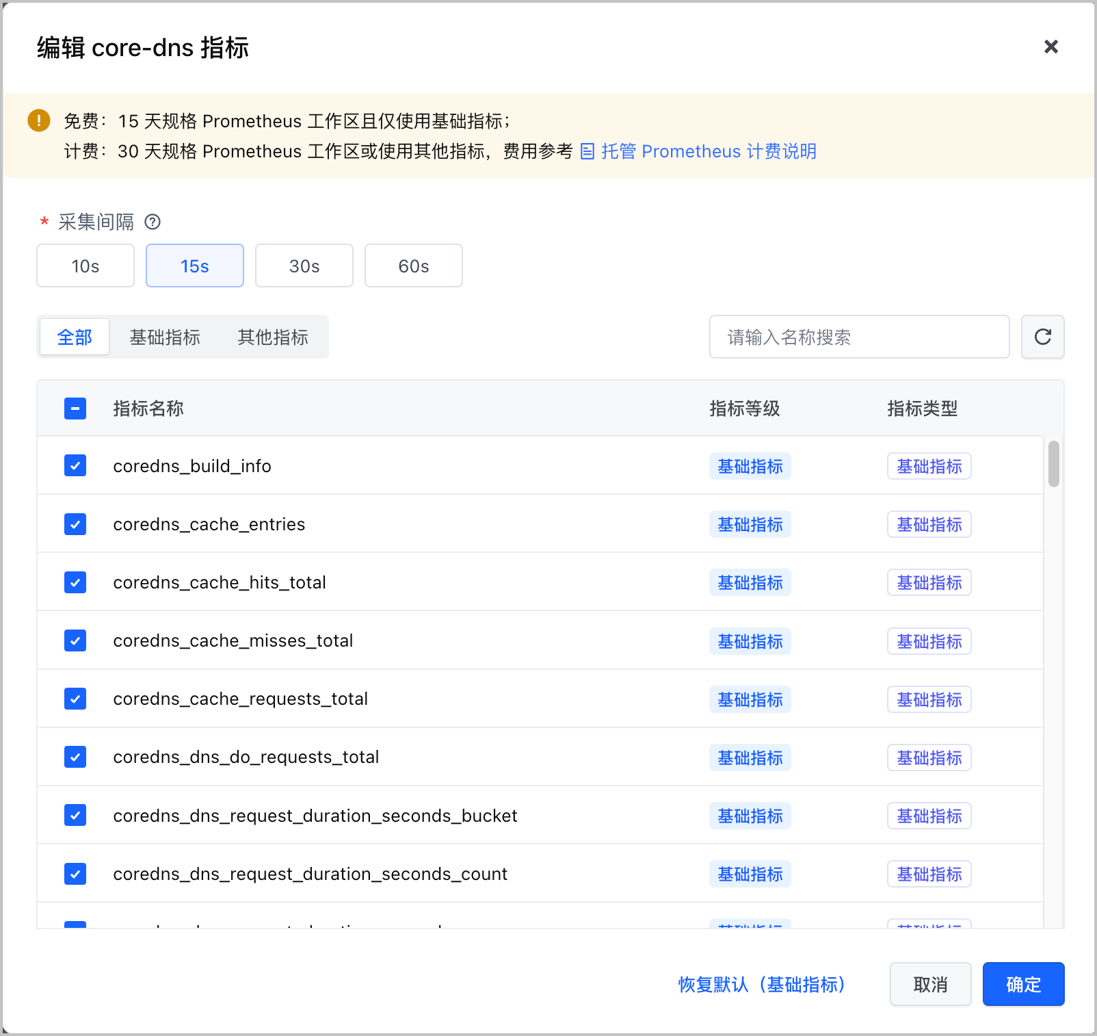
Task: Click the 指标类型 column header
Action: 923,409
